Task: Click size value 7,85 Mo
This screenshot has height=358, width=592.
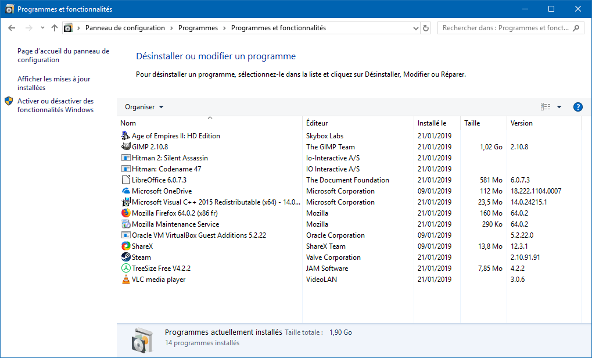Action: 490,268
